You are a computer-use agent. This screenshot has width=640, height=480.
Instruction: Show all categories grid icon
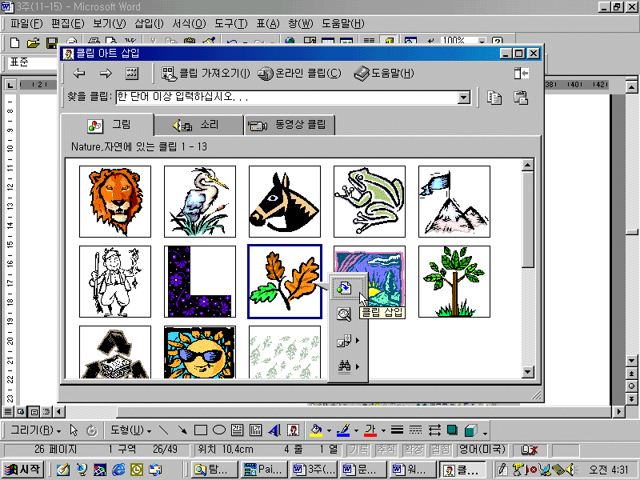131,74
